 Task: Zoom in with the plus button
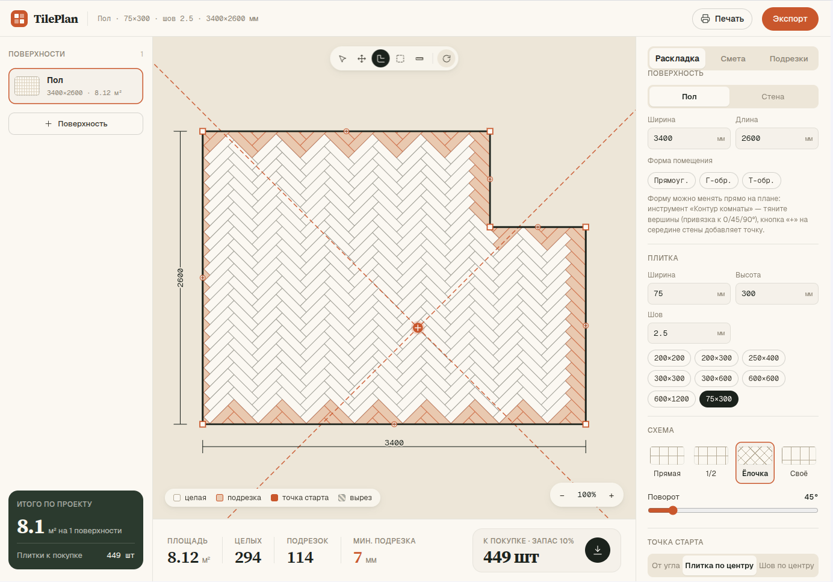coord(612,495)
